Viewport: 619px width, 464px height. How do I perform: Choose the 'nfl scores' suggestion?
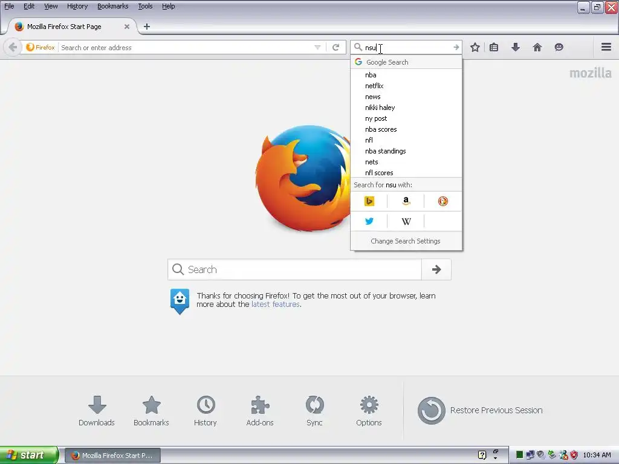tap(406, 172)
